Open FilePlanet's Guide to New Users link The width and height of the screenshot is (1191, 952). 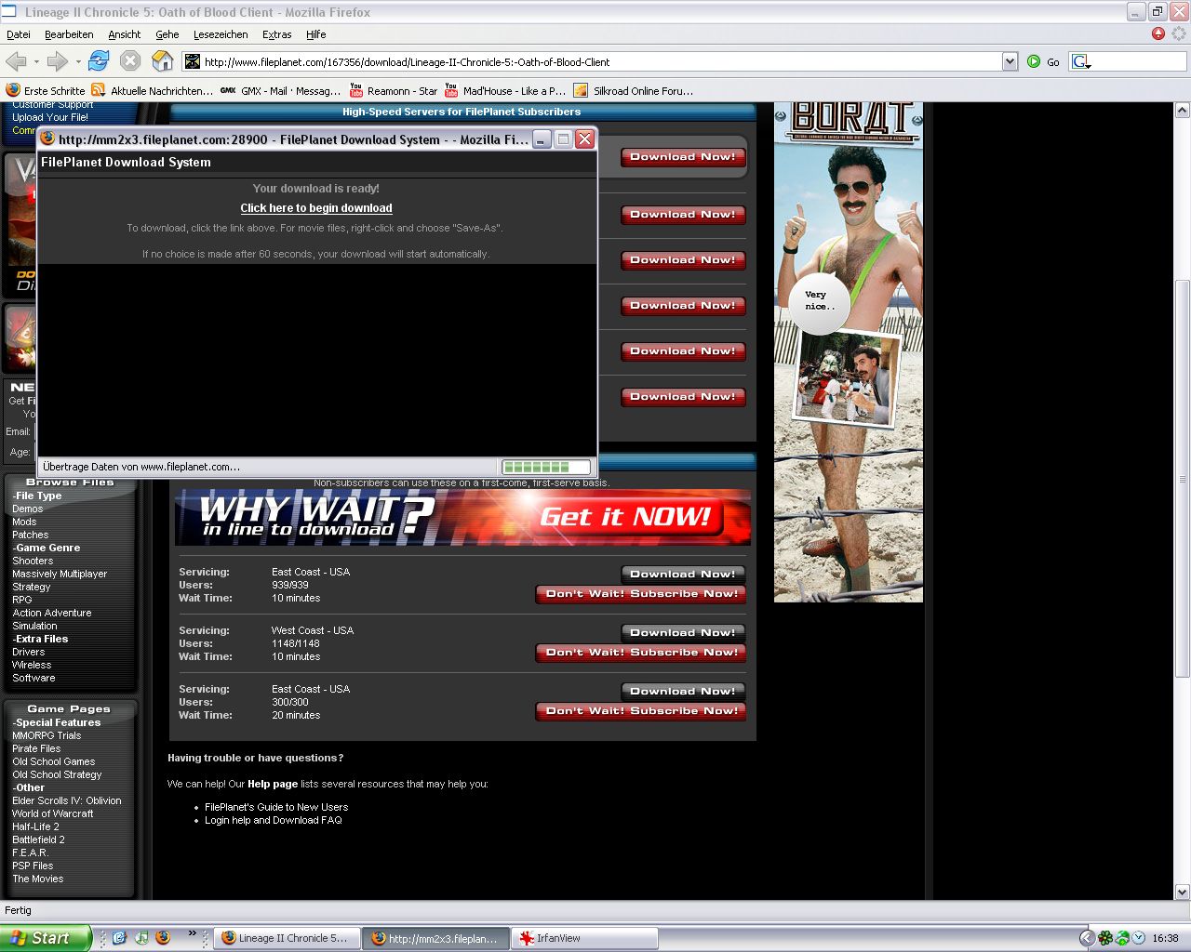click(276, 807)
